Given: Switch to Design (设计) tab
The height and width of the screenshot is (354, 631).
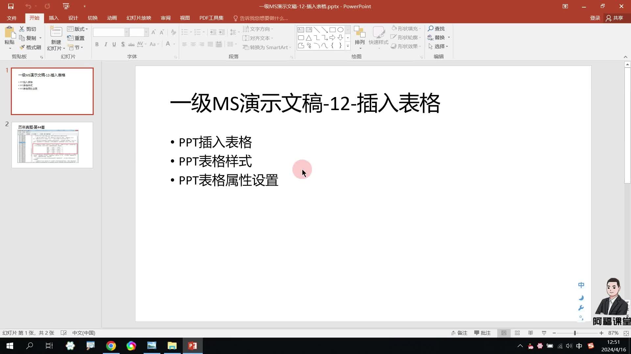Looking at the screenshot, I should [x=73, y=18].
